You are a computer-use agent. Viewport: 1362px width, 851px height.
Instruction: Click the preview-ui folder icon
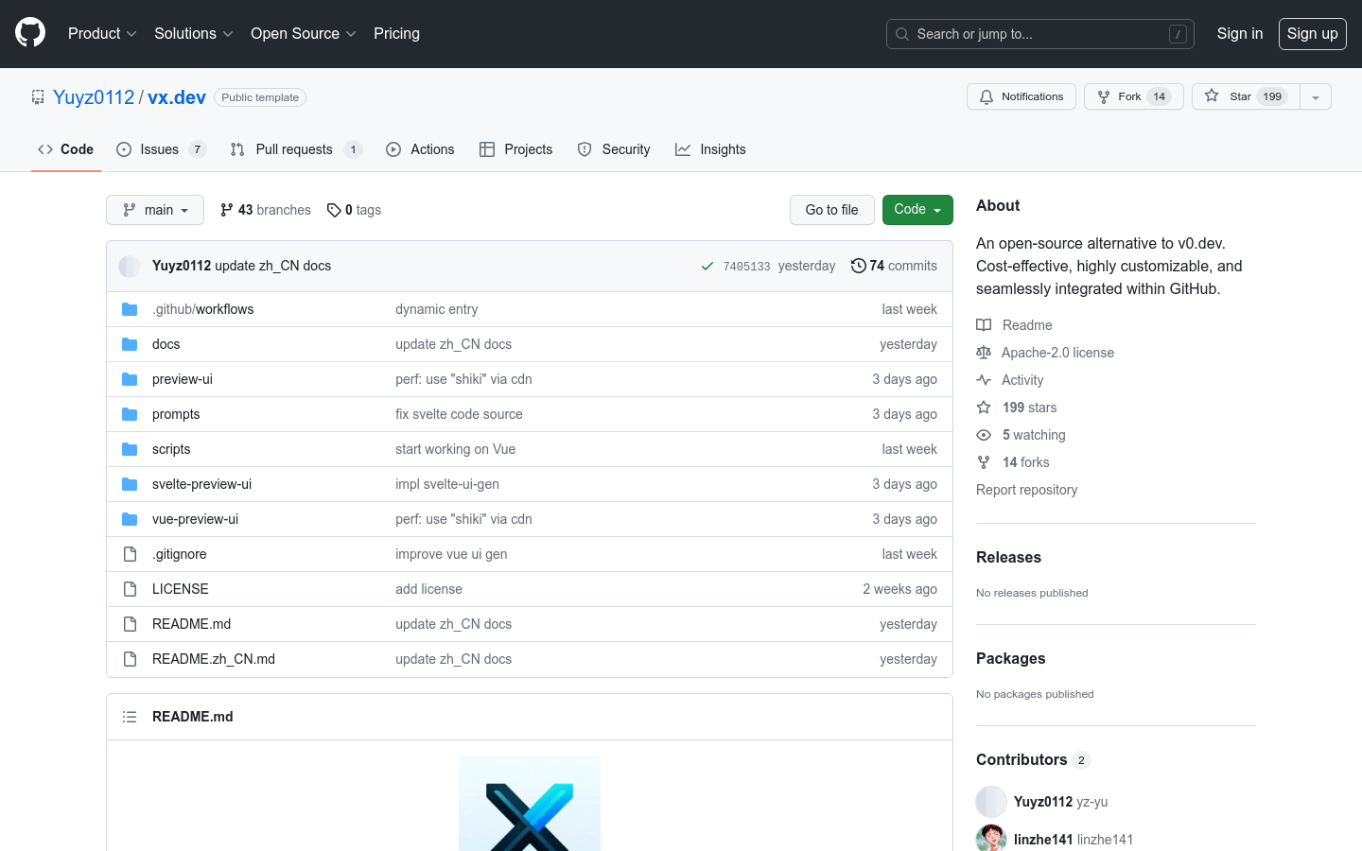(130, 379)
